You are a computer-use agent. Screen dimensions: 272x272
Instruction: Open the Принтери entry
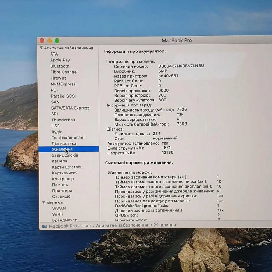point(62,191)
